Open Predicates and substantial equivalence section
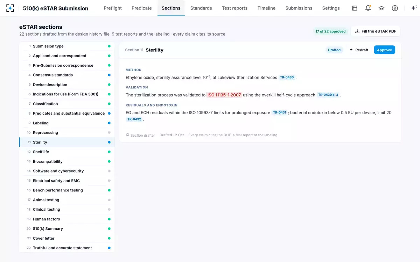This screenshot has height=262, width=420. point(67,114)
